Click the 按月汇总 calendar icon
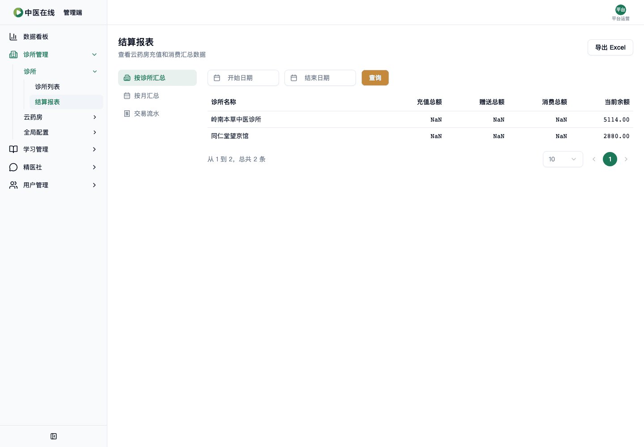644x447 pixels. point(127,96)
